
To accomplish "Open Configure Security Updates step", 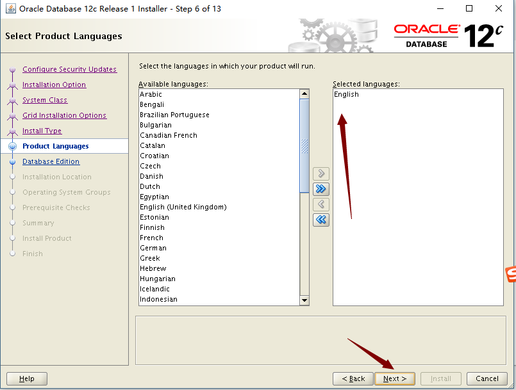I will click(x=69, y=69).
